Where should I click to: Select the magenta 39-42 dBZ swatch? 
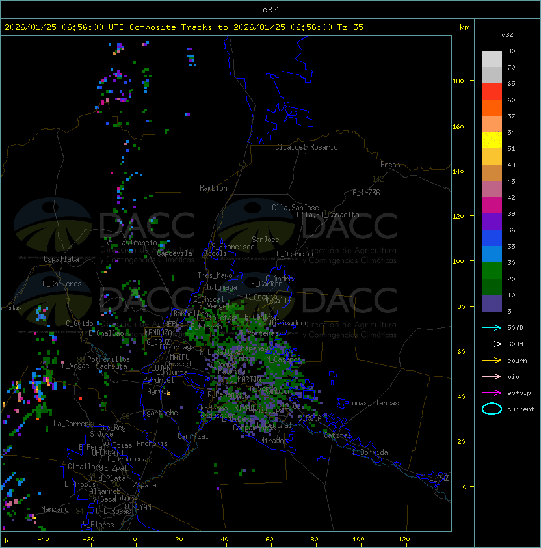(x=492, y=206)
